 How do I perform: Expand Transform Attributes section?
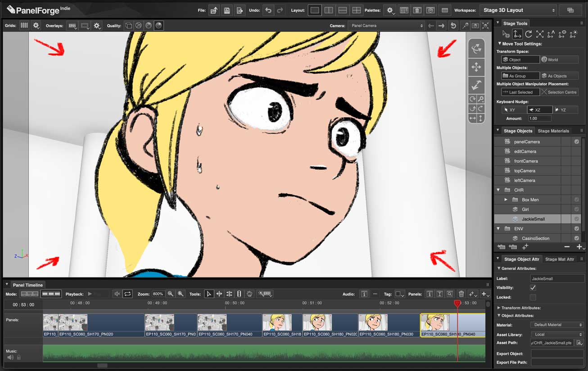499,308
